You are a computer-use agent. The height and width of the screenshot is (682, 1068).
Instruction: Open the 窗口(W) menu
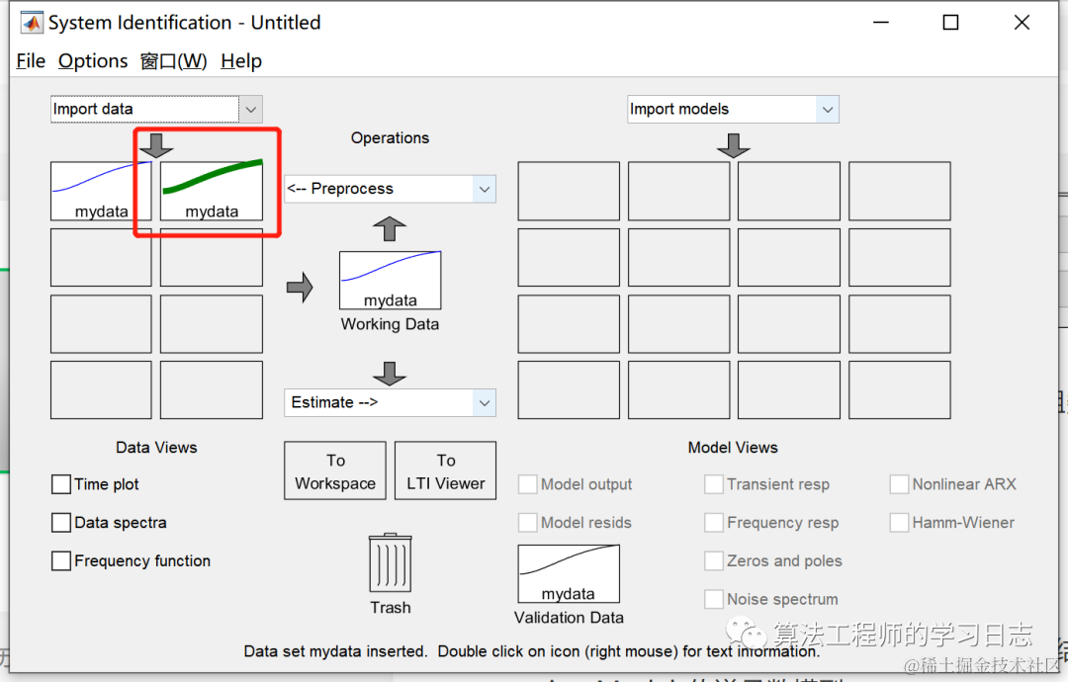[174, 61]
